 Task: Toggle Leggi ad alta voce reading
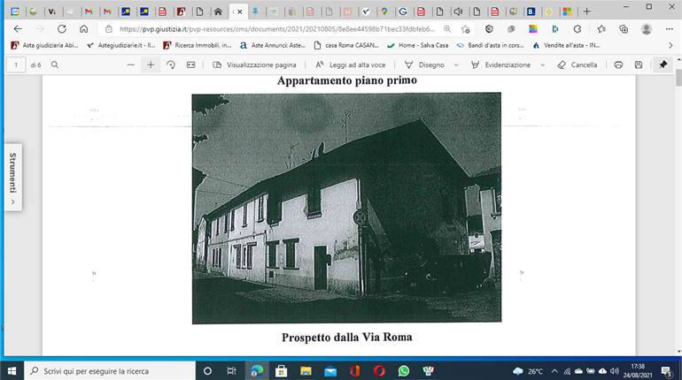coord(351,65)
